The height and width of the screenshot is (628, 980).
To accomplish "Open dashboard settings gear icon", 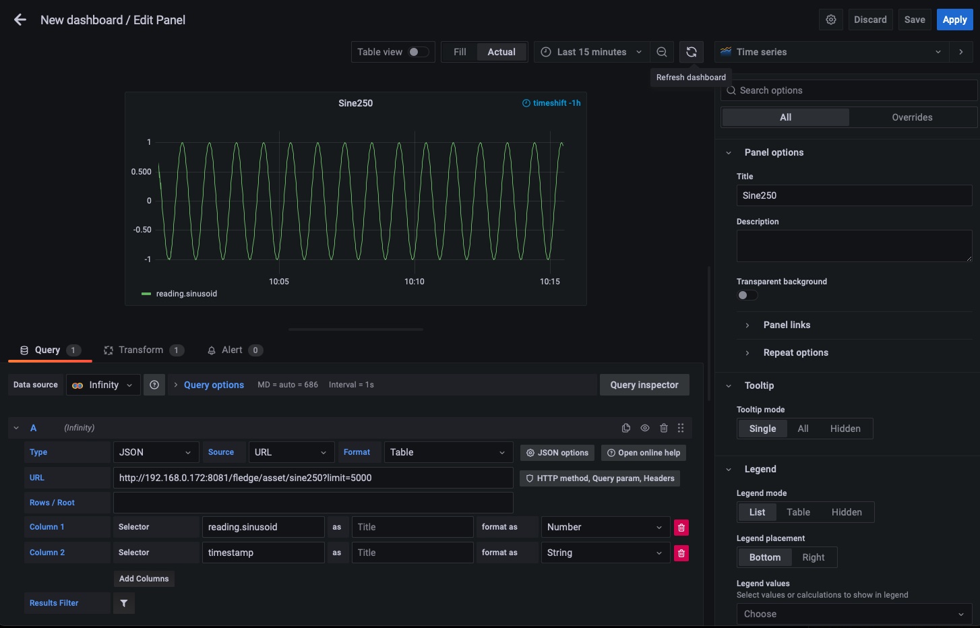I will [831, 20].
